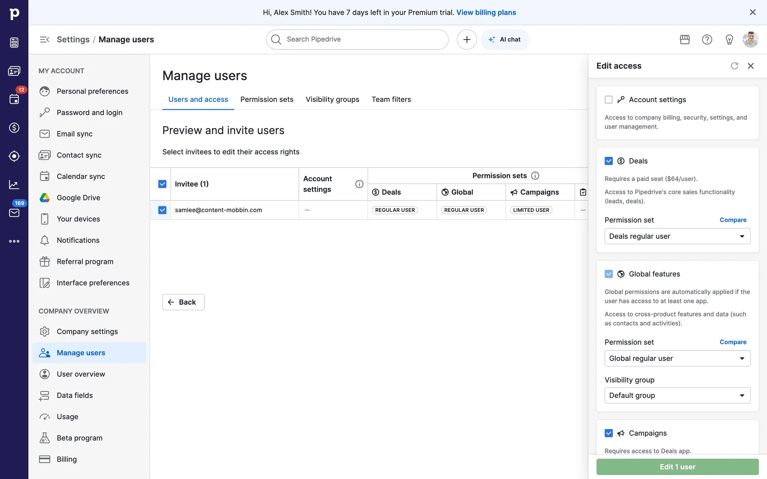Open Company settings in the sidebar

point(87,332)
